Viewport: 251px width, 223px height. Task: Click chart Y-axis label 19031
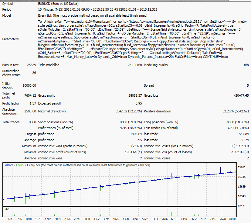point(242,167)
